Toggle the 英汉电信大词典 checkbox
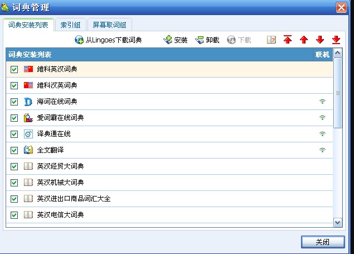 click(x=14, y=215)
